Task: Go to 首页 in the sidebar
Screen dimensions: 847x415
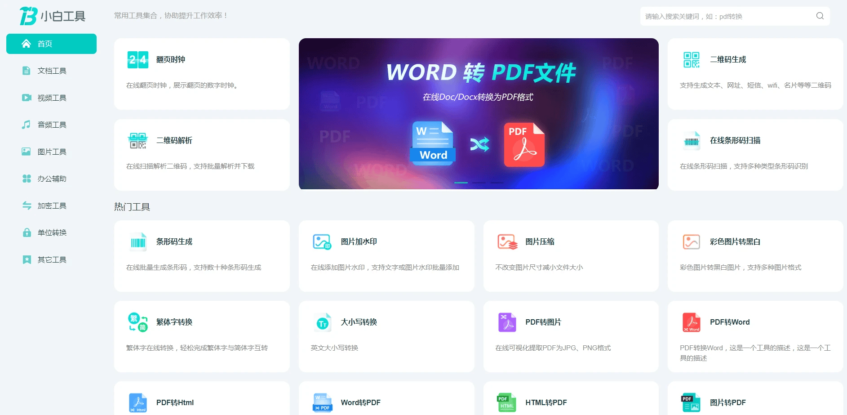Action: coord(51,44)
